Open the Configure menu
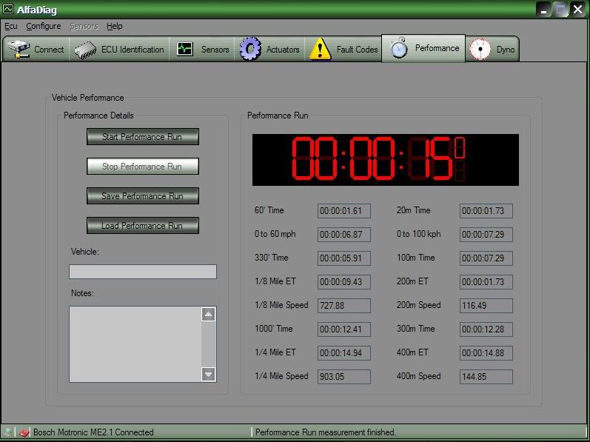The height and width of the screenshot is (442, 590). pyautogui.click(x=43, y=26)
